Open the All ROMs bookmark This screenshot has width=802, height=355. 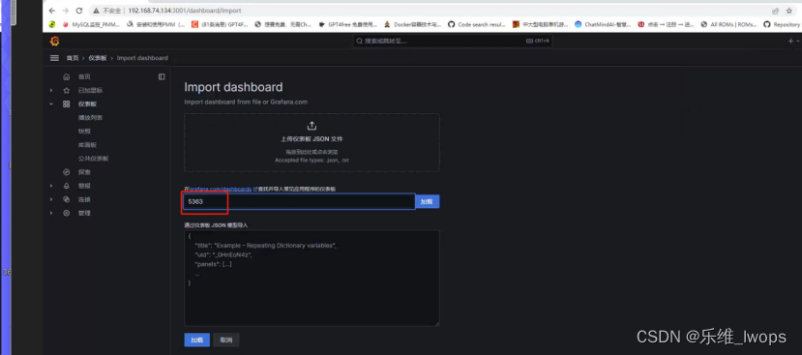pos(728,24)
